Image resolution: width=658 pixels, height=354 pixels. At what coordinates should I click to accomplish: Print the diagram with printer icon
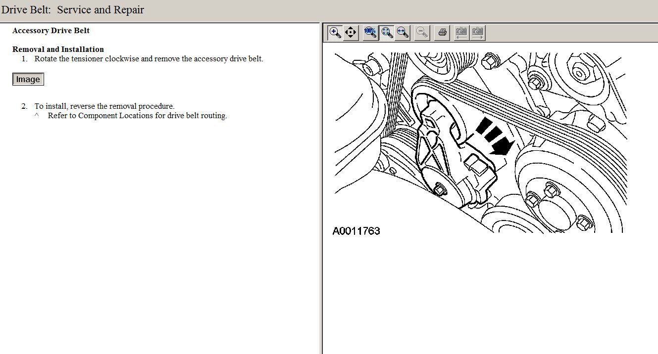[x=442, y=33]
